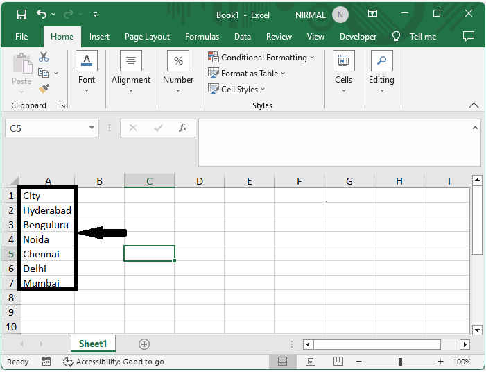Select the cell containing Chennai
Screen dimensions: 486x372
(48, 254)
